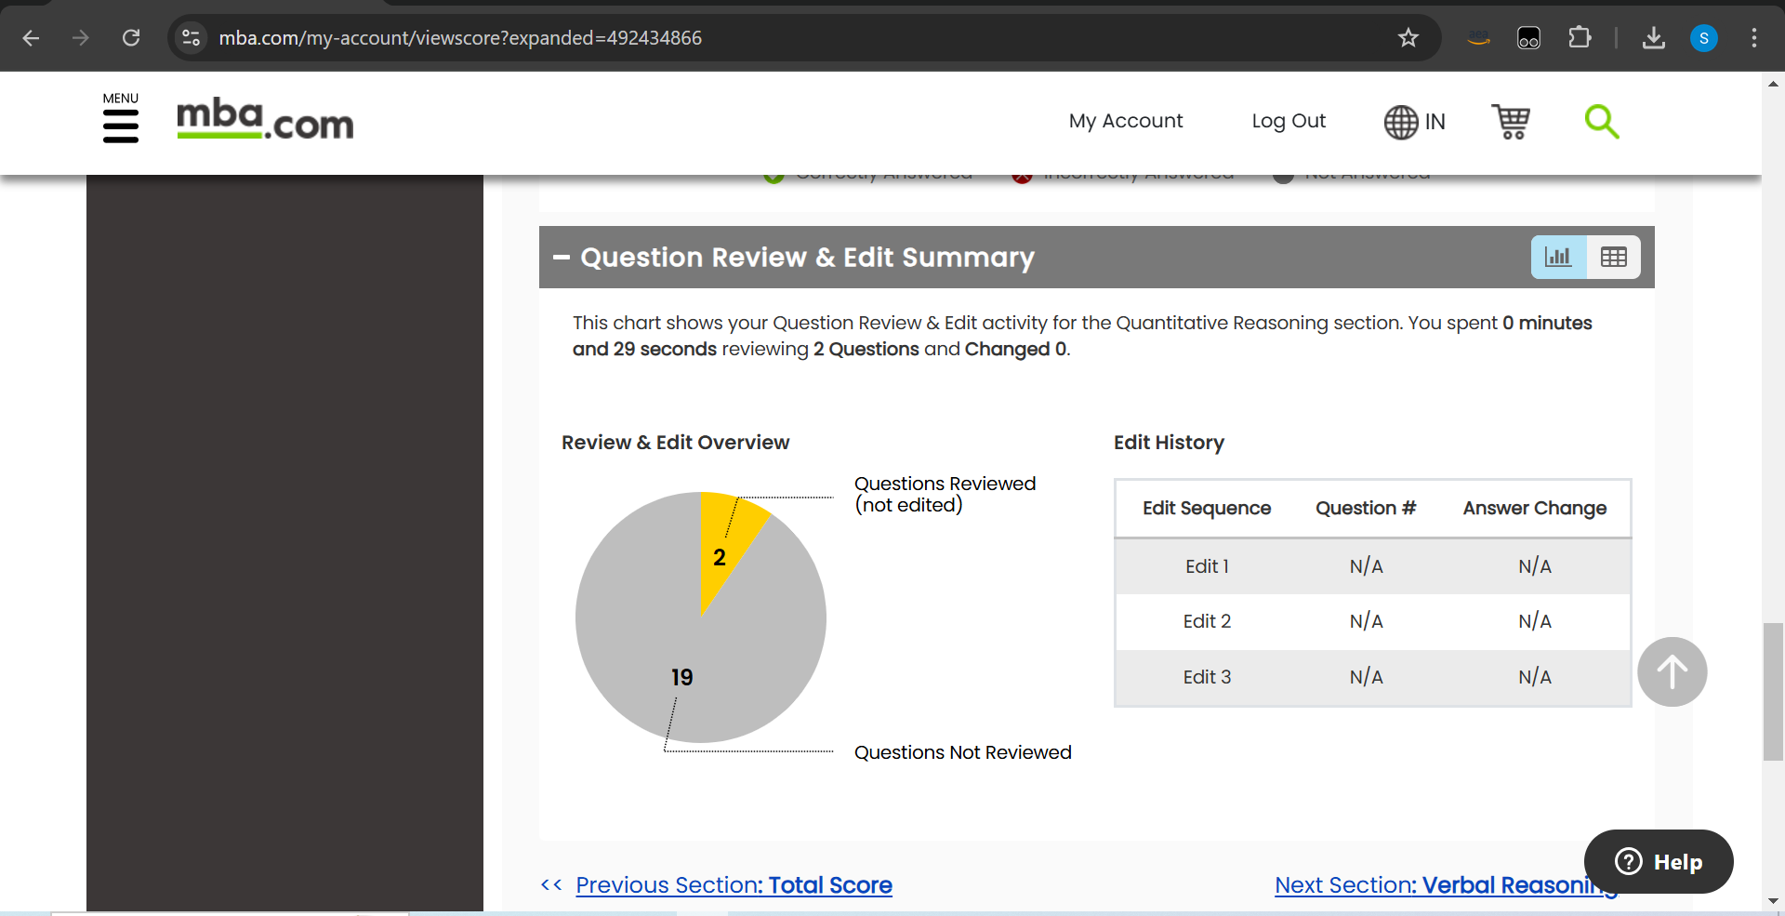Click the scroll-to-top arrow button
This screenshot has width=1785, height=916.
pyautogui.click(x=1672, y=671)
